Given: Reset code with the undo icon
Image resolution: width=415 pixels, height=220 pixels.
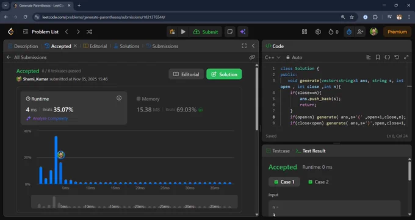Looking at the screenshot, I should (x=397, y=57).
